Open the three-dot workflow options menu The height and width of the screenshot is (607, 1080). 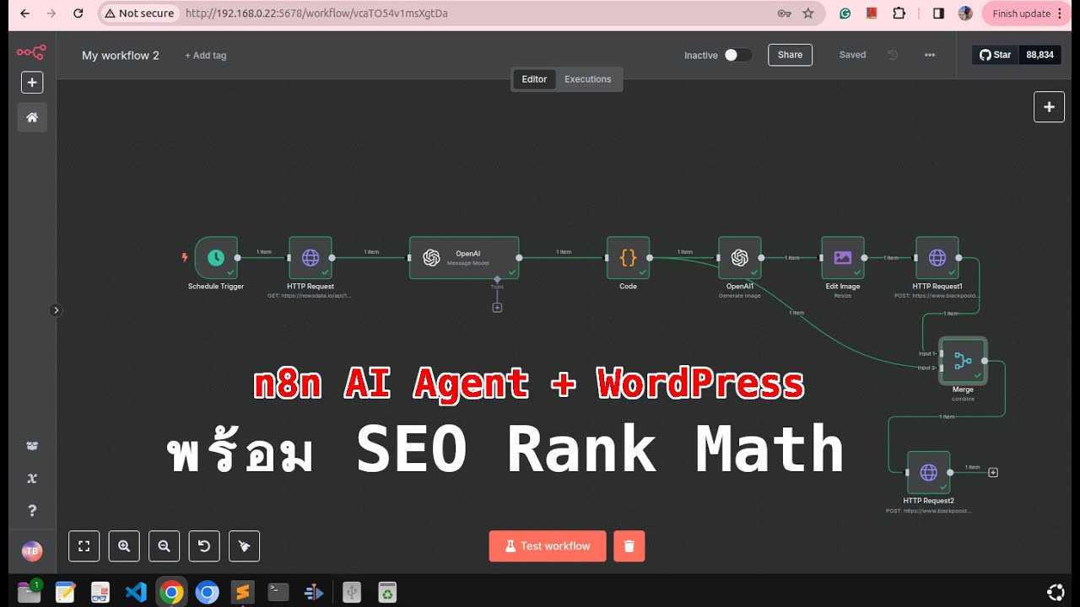click(x=930, y=55)
